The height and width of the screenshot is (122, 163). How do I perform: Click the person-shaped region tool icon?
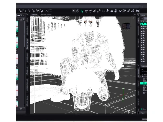coord(116,11)
